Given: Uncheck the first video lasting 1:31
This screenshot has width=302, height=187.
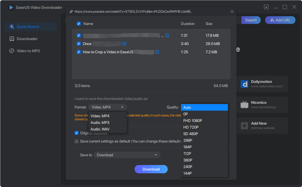Looking at the screenshot, I should (78, 35).
